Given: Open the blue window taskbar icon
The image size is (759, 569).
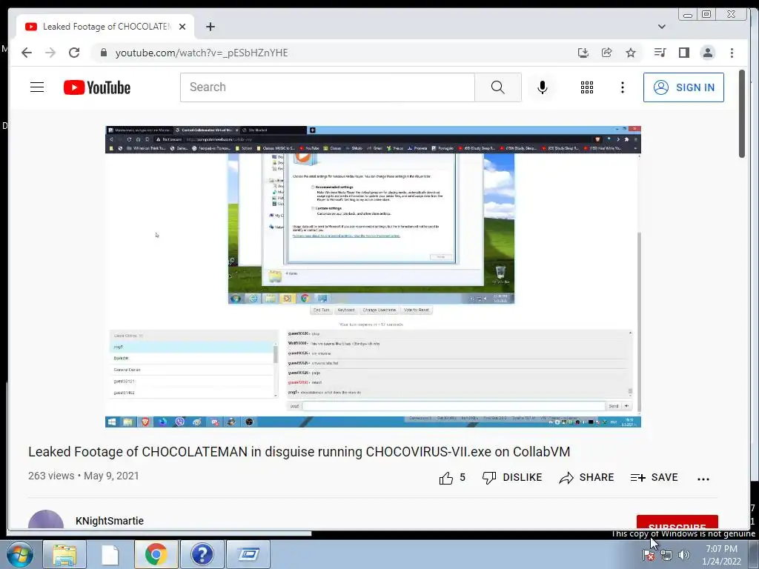Looking at the screenshot, I should point(248,554).
